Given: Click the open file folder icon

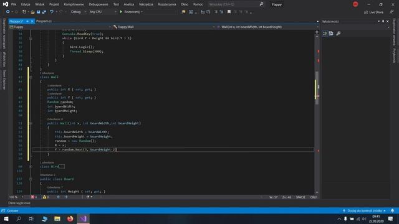Looking at the screenshot, I should pos(32,12).
